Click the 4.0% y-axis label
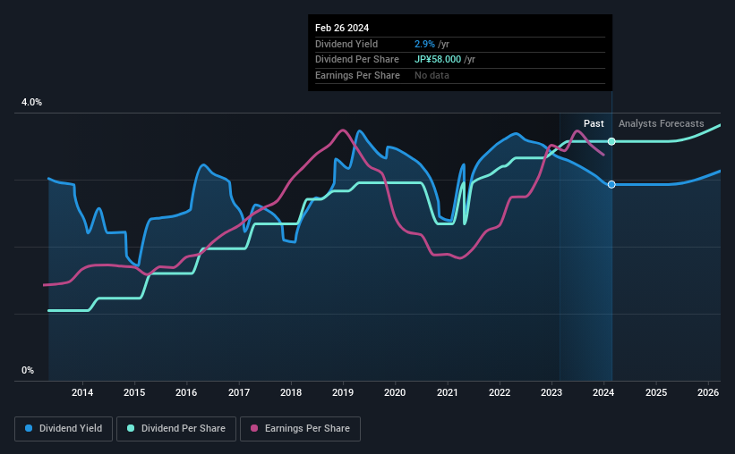This screenshot has width=735, height=454. (x=31, y=102)
